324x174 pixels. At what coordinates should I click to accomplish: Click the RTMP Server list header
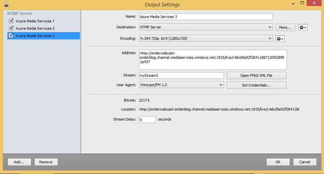(20, 14)
